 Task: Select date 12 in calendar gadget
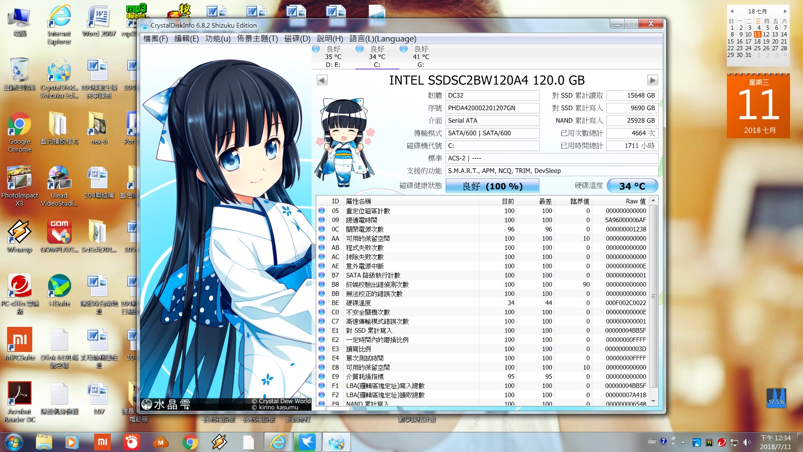[766, 34]
